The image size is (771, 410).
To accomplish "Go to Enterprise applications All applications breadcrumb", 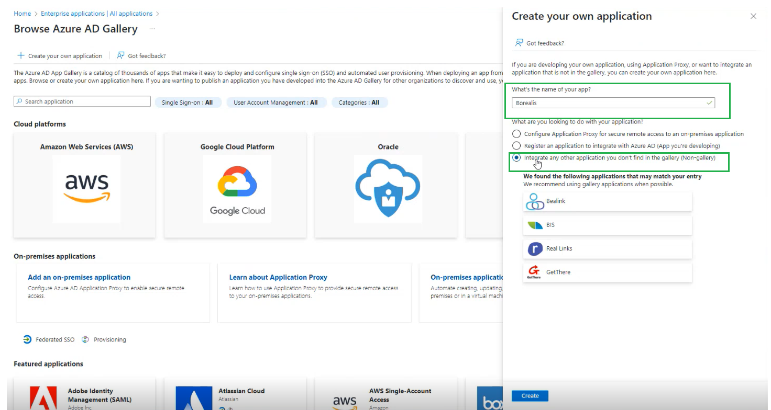I will point(97,14).
